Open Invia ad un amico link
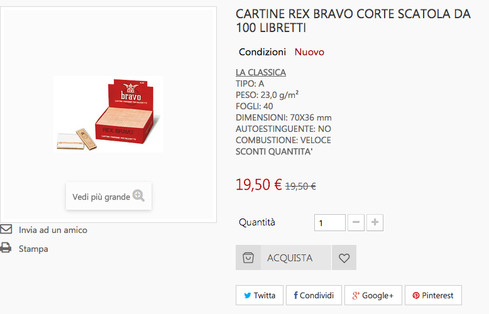 [x=53, y=230]
